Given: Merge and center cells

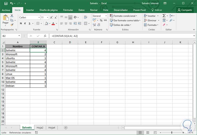Looking at the screenshot, I should click(x=86, y=23).
